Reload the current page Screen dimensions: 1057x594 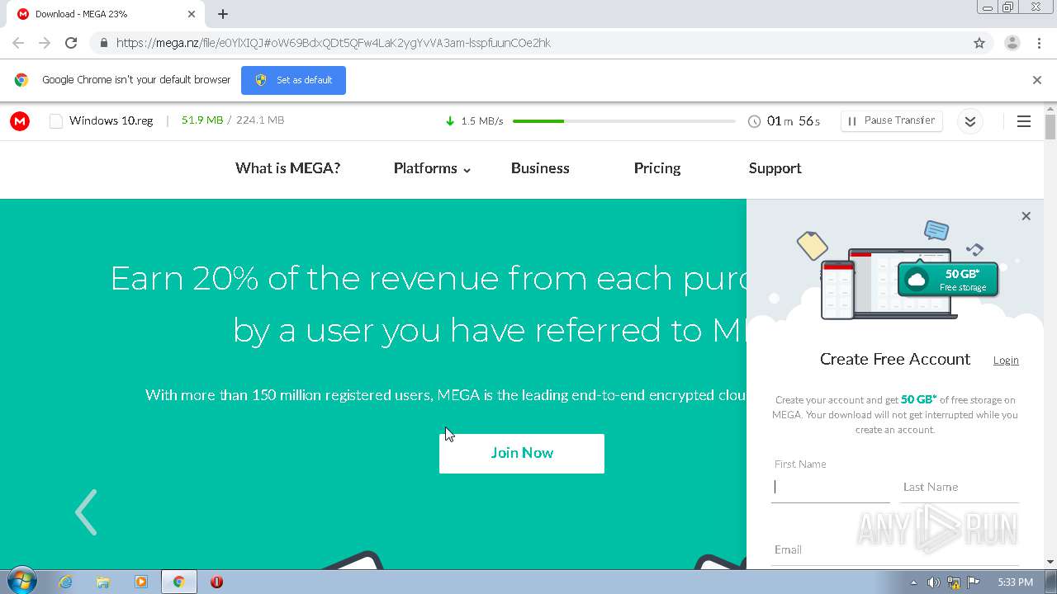71,43
